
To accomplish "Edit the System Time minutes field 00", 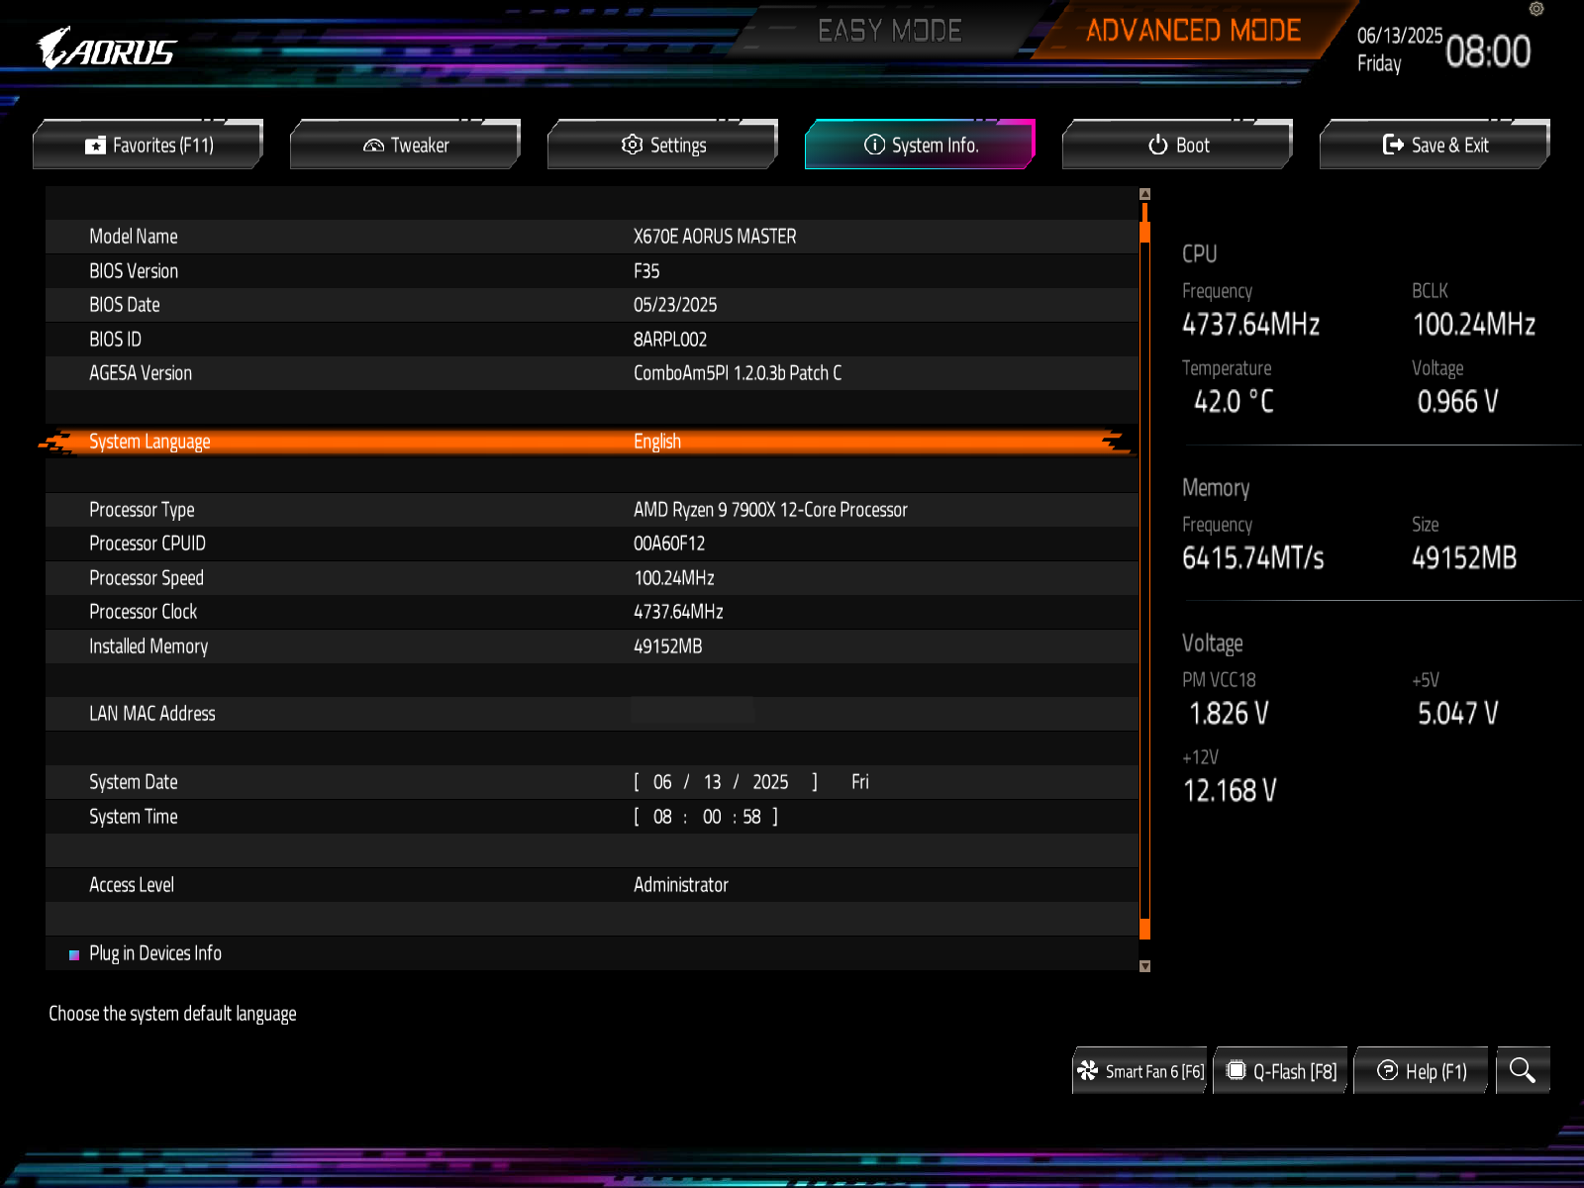I will click(x=712, y=817).
